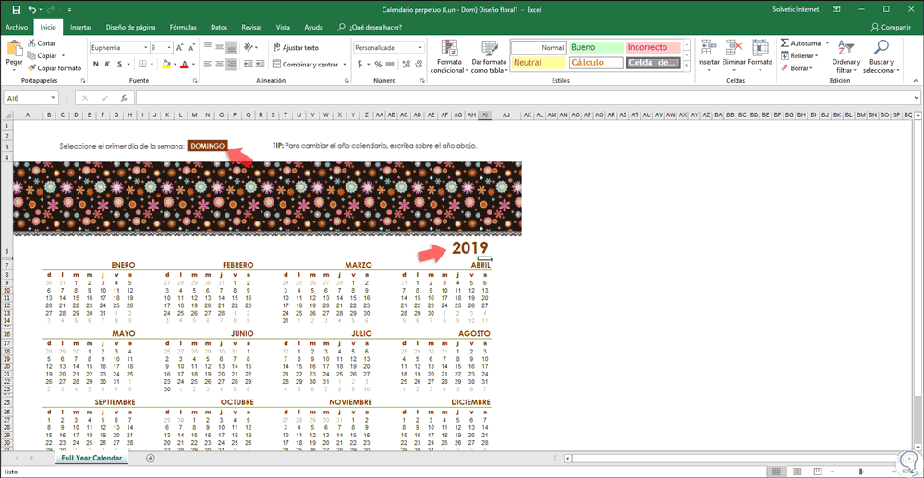
Task: Switch to the Insertar tab
Action: (80, 27)
